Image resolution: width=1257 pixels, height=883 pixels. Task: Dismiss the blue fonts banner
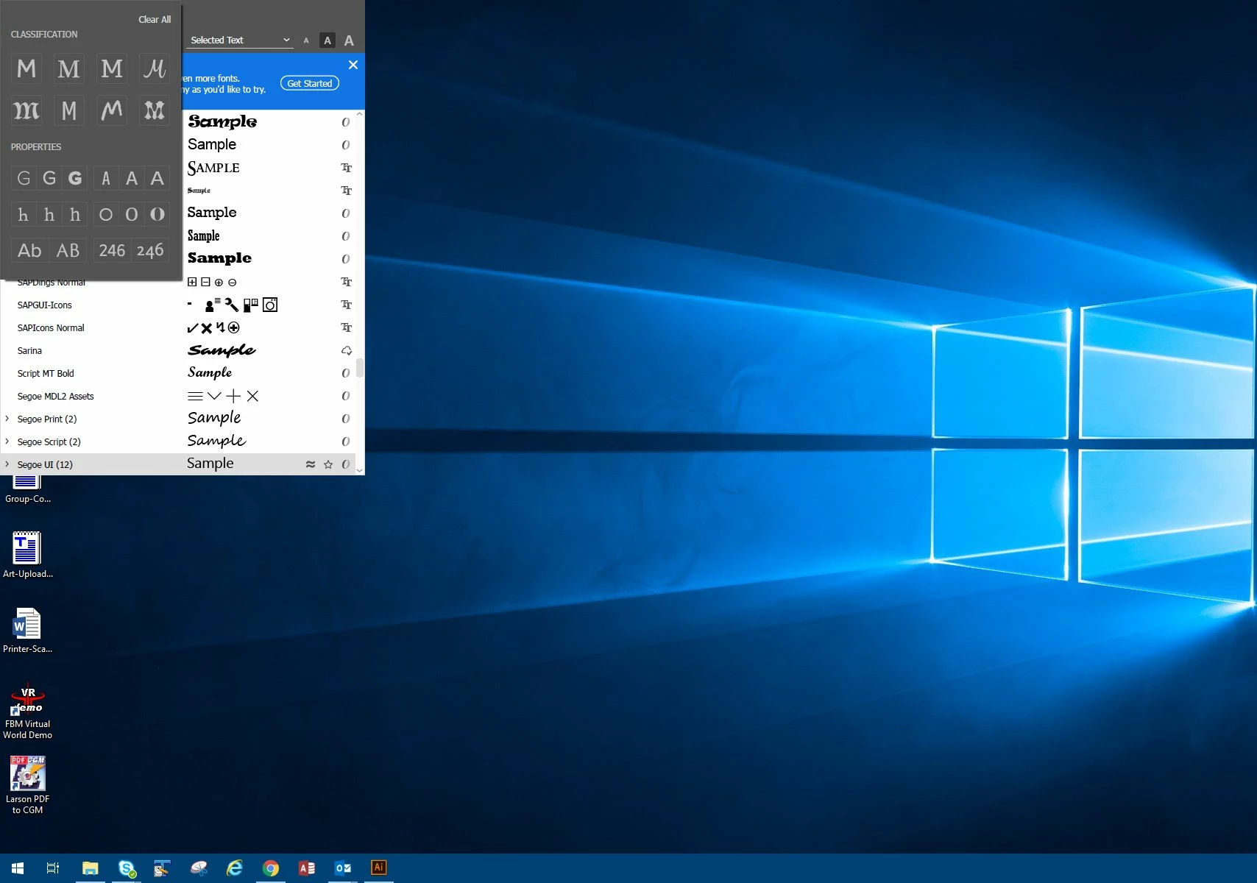tap(353, 65)
